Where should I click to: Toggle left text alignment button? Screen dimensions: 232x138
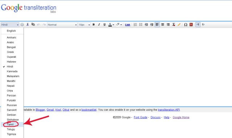(x=157, y=25)
